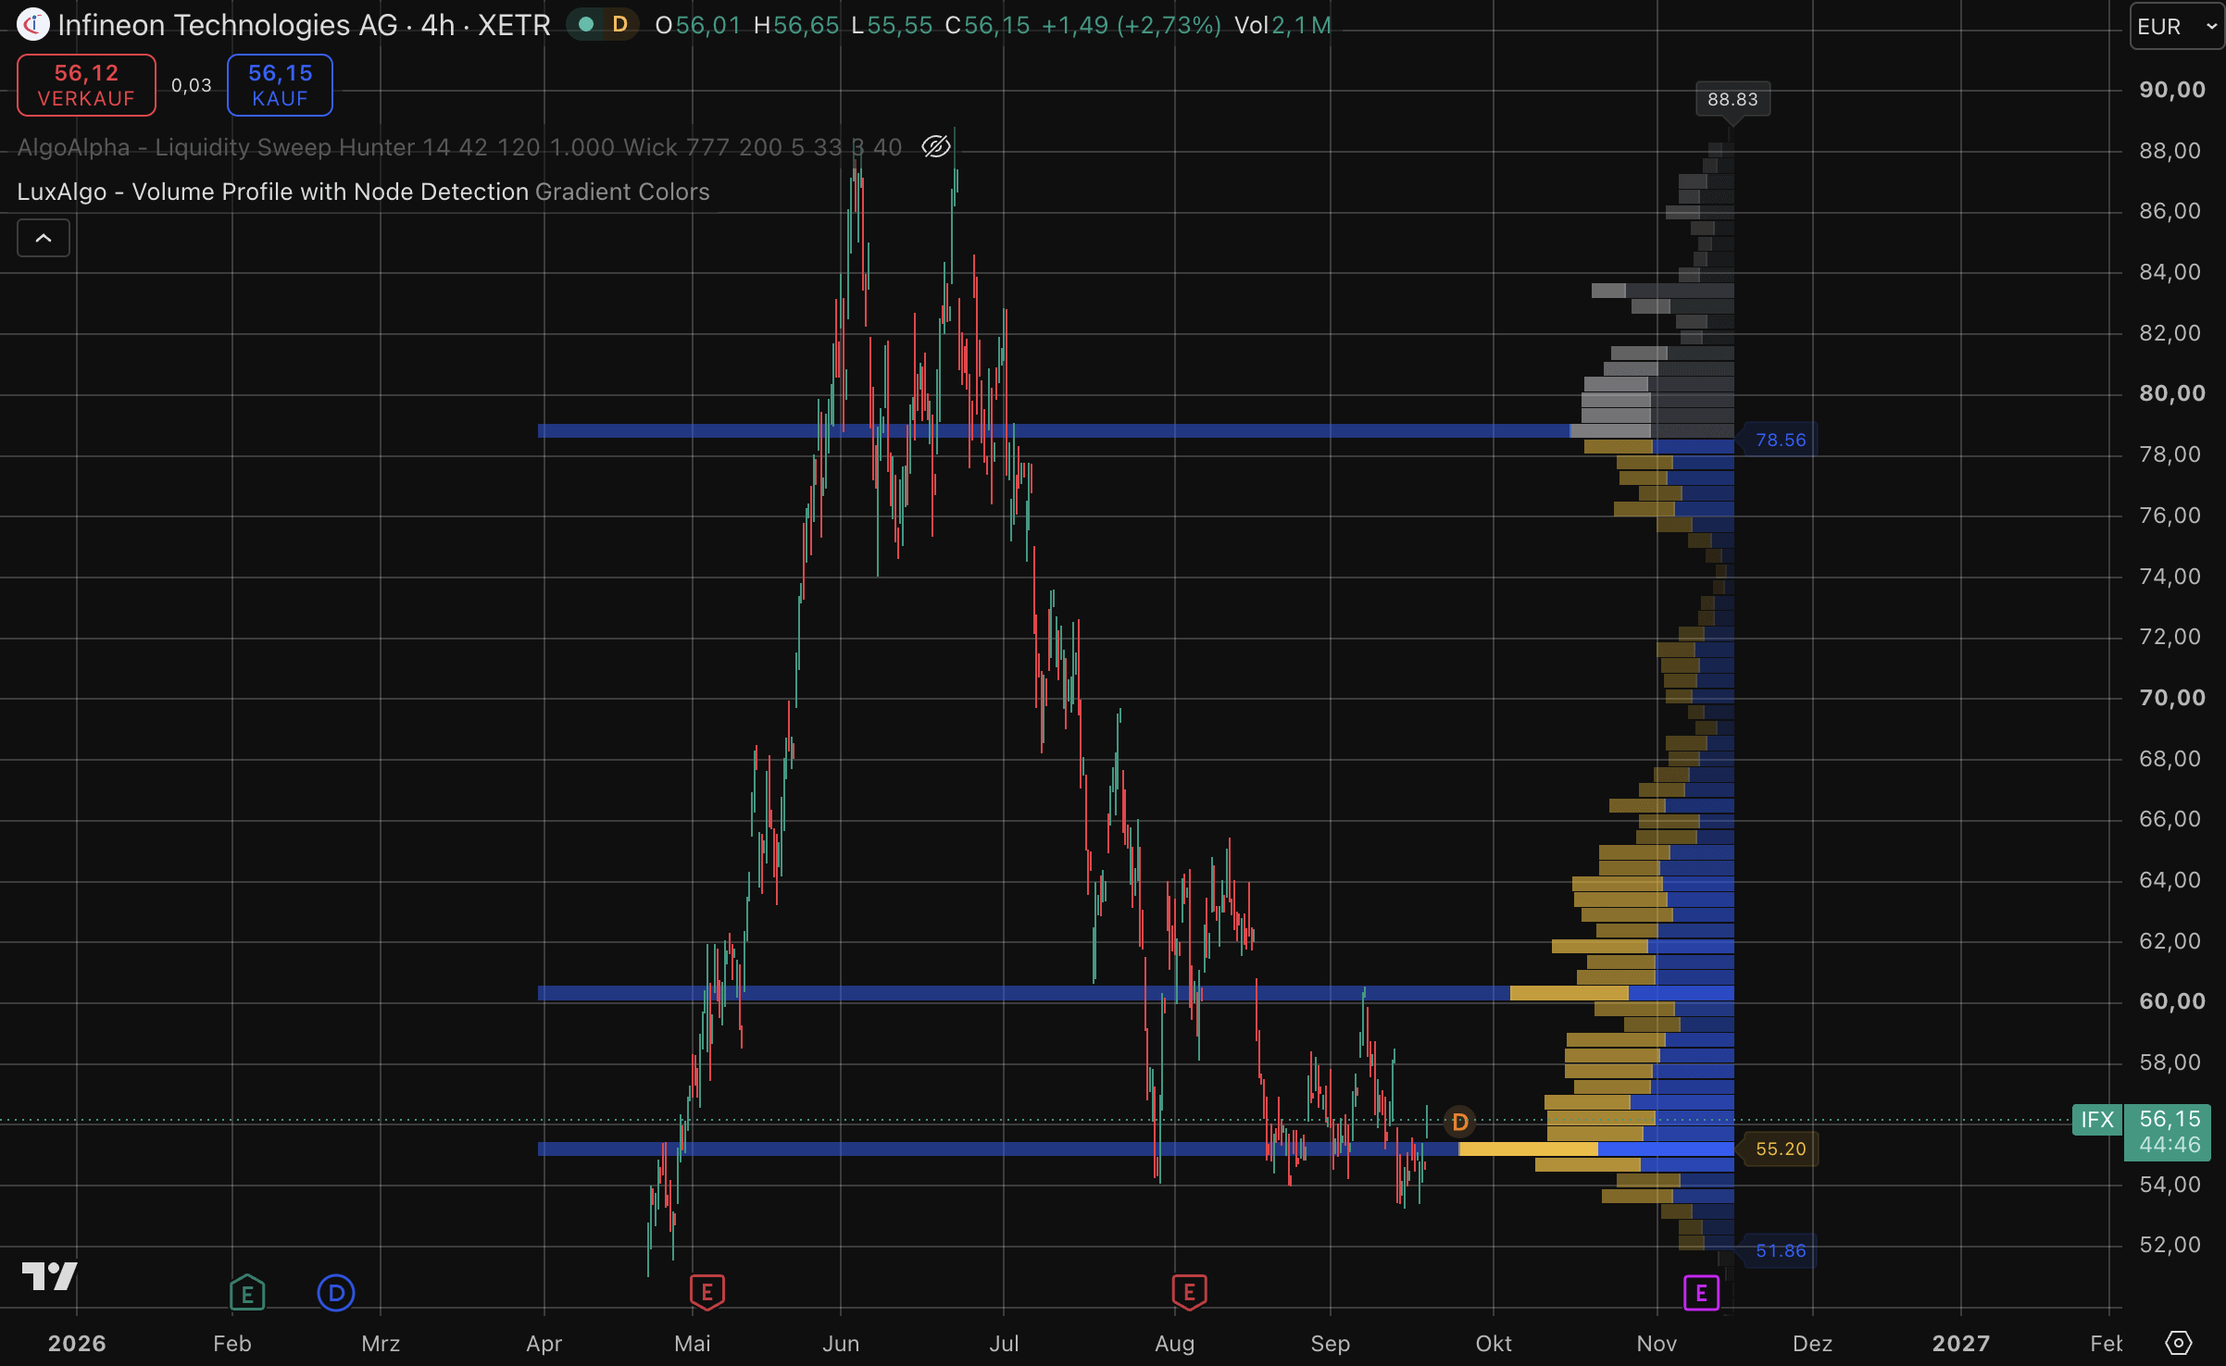This screenshot has height=1366, width=2226.
Task: Show the hidden AlgoAlpha indicator via eye icon
Action: coord(936,147)
